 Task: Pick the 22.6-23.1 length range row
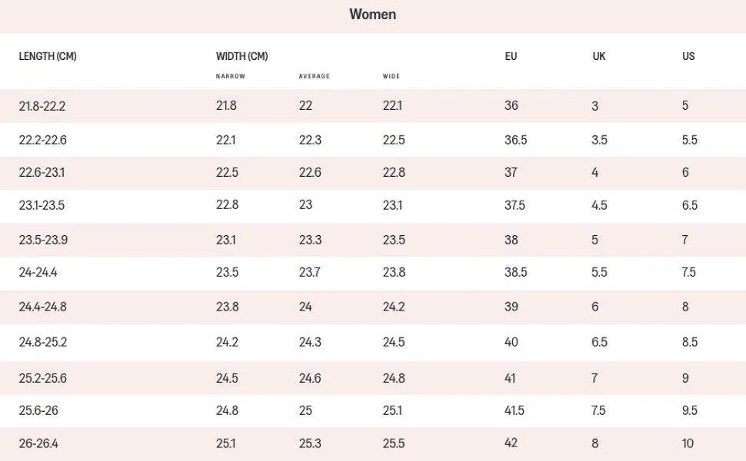42,173
